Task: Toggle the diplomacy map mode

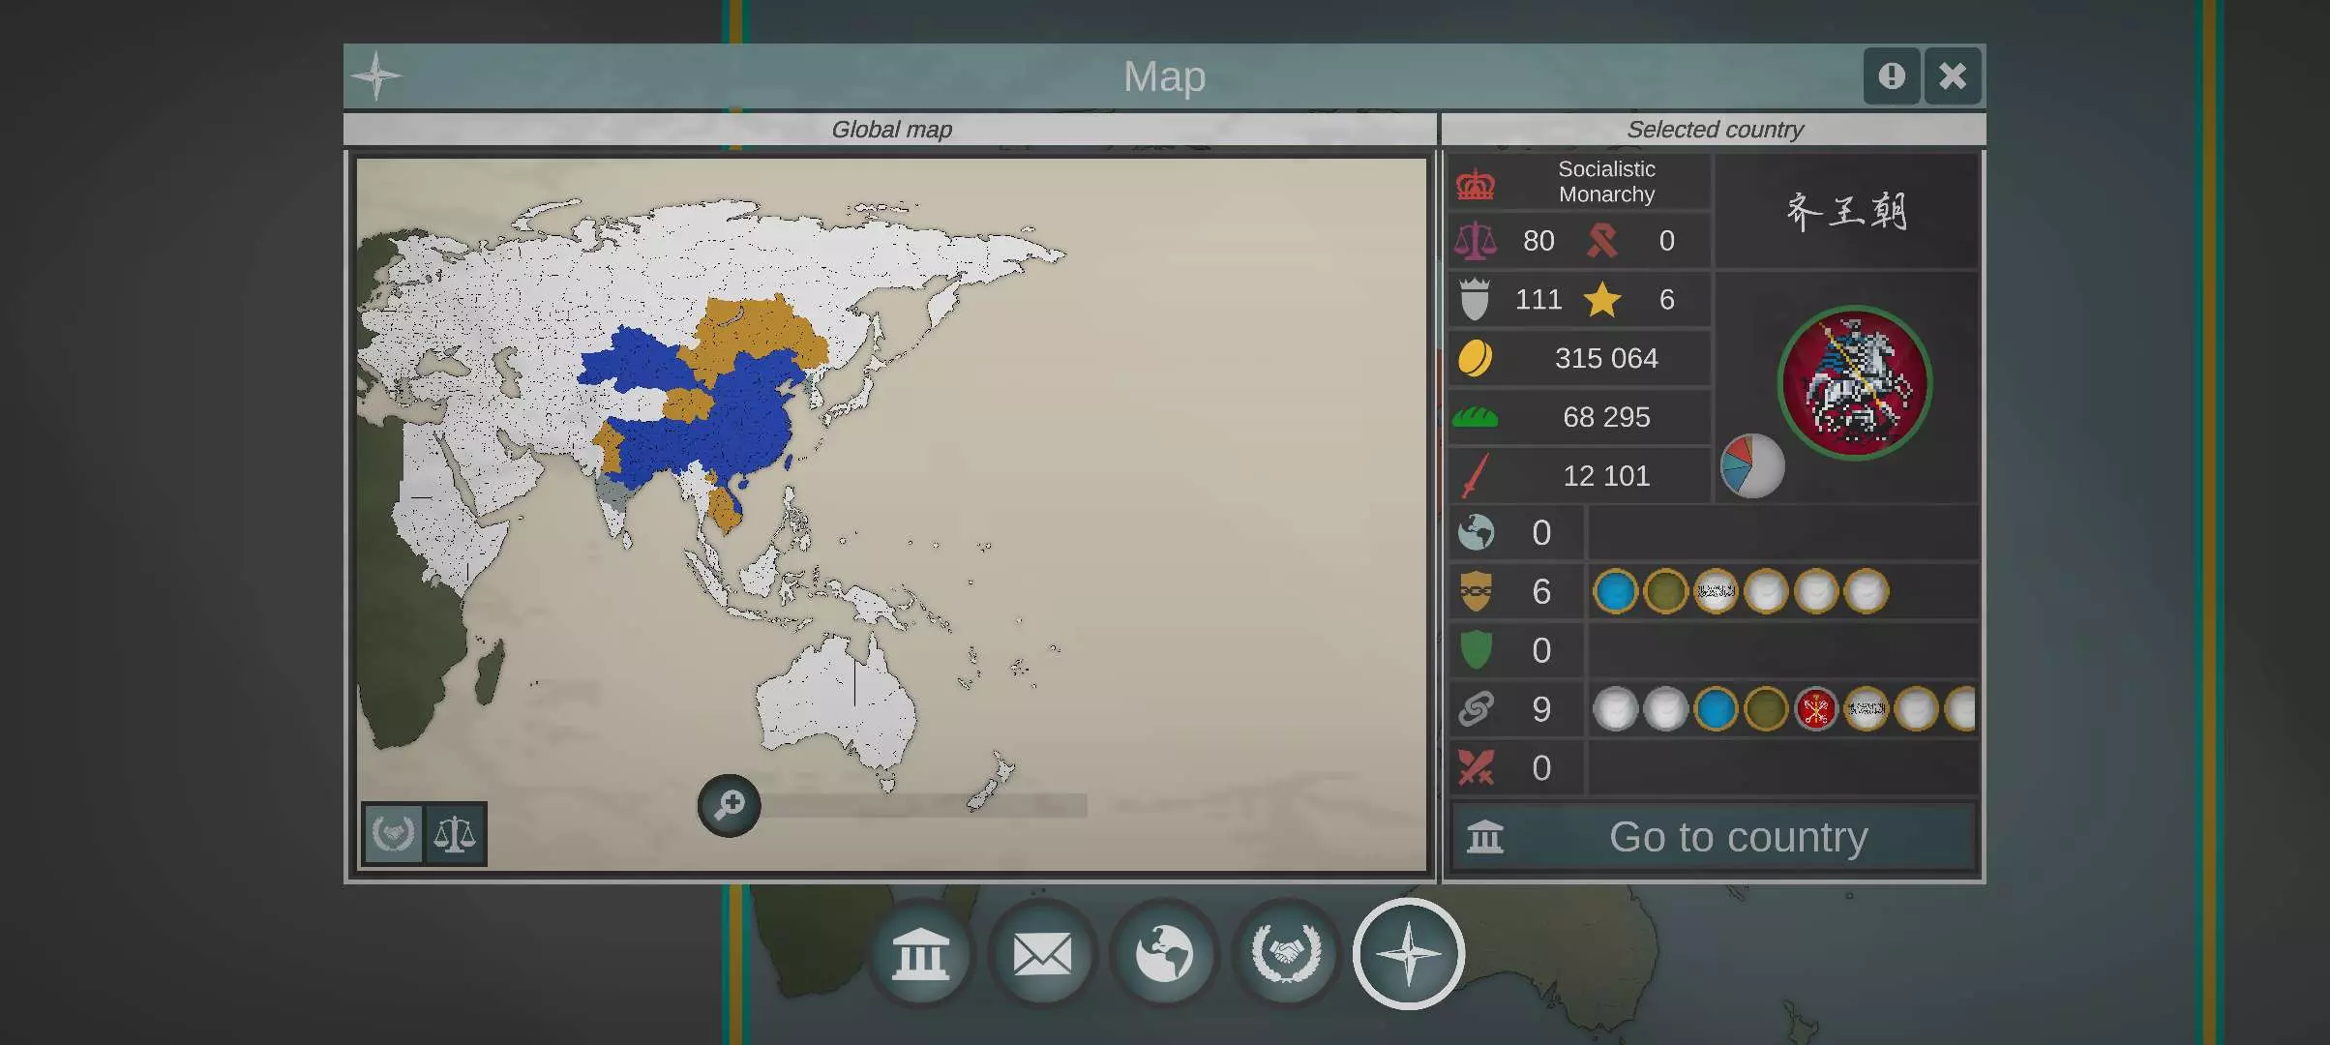Action: point(394,833)
